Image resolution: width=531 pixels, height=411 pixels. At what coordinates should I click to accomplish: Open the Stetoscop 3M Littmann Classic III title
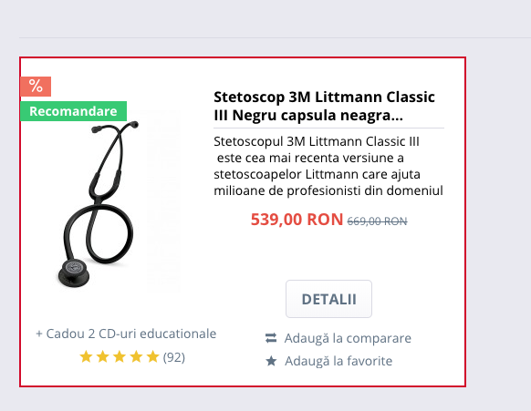pyautogui.click(x=324, y=106)
